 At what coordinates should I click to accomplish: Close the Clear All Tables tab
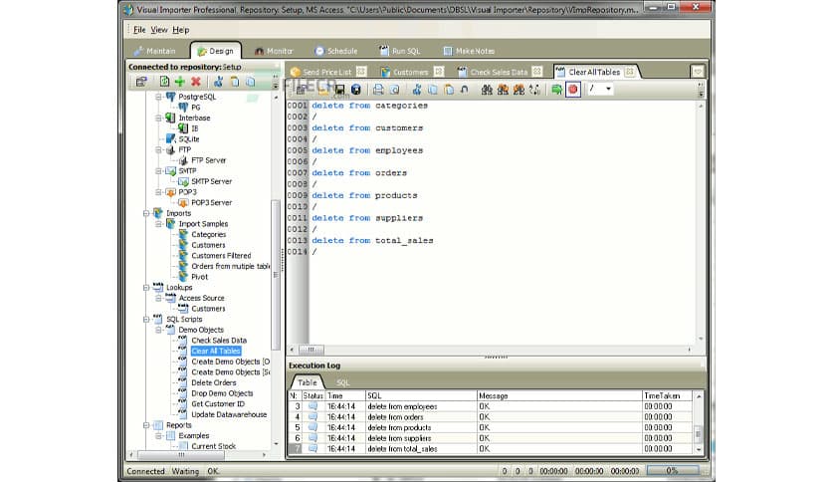click(629, 71)
